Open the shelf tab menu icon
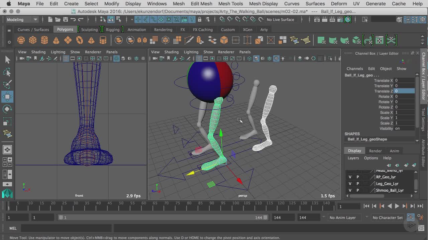The width and height of the screenshot is (428, 240). click(x=9, y=30)
